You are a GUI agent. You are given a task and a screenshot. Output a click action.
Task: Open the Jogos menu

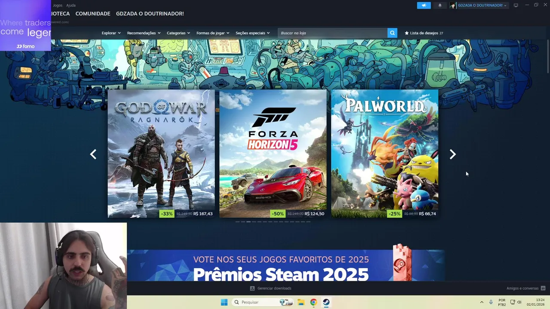coord(58,5)
